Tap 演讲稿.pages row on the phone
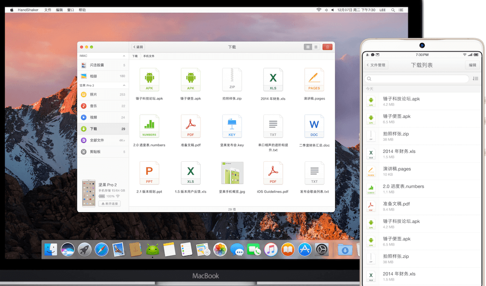 (x=422, y=171)
